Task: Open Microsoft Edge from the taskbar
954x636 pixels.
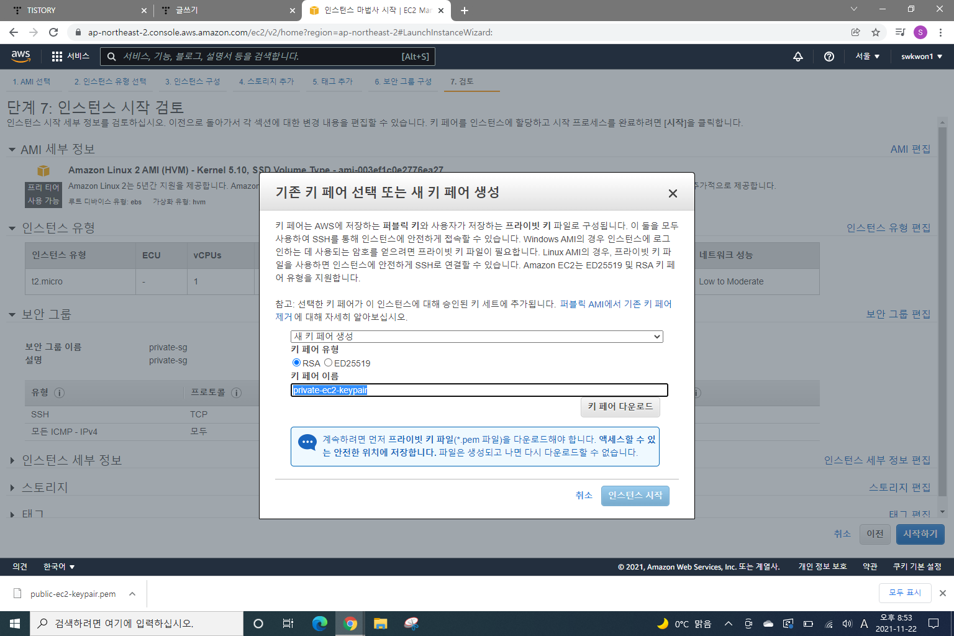Action: point(320,624)
